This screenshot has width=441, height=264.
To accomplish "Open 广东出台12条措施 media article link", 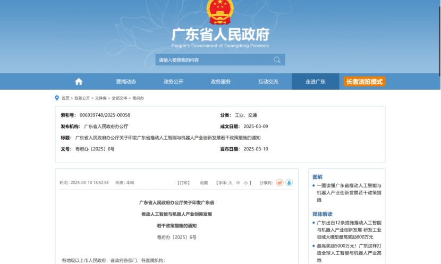I will pyautogui.click(x=349, y=229).
